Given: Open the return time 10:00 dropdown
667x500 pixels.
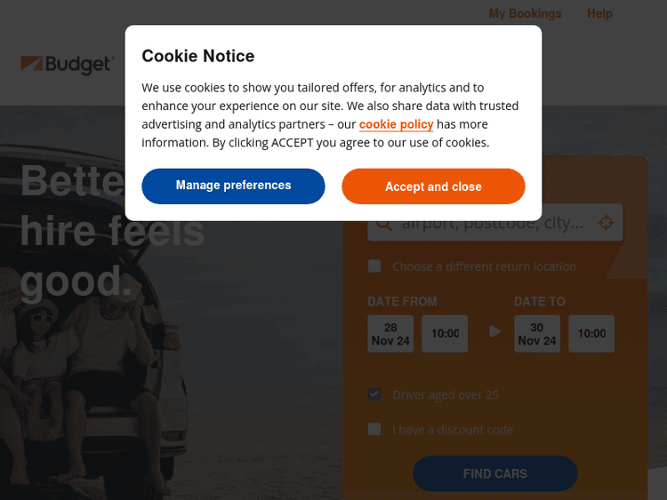Looking at the screenshot, I should tap(591, 334).
